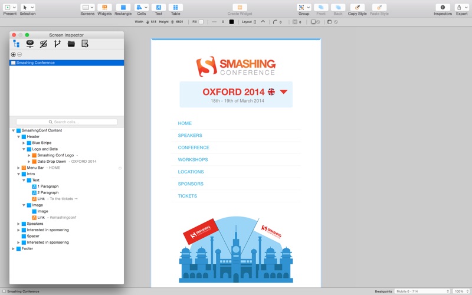This screenshot has height=295, width=472.
Task: Open the blue hierarchy tree tab icon
Action: [x=17, y=44]
